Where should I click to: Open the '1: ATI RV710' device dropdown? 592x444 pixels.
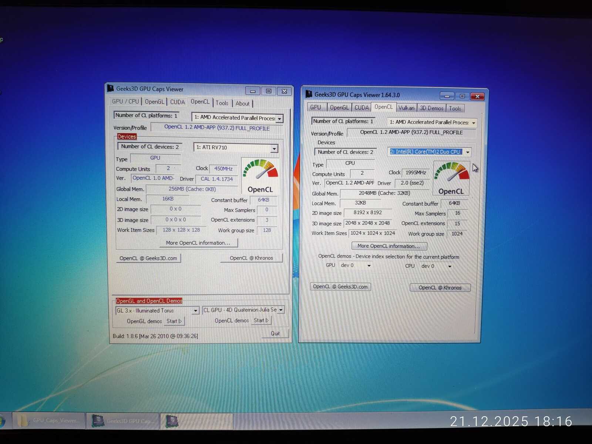click(x=274, y=148)
